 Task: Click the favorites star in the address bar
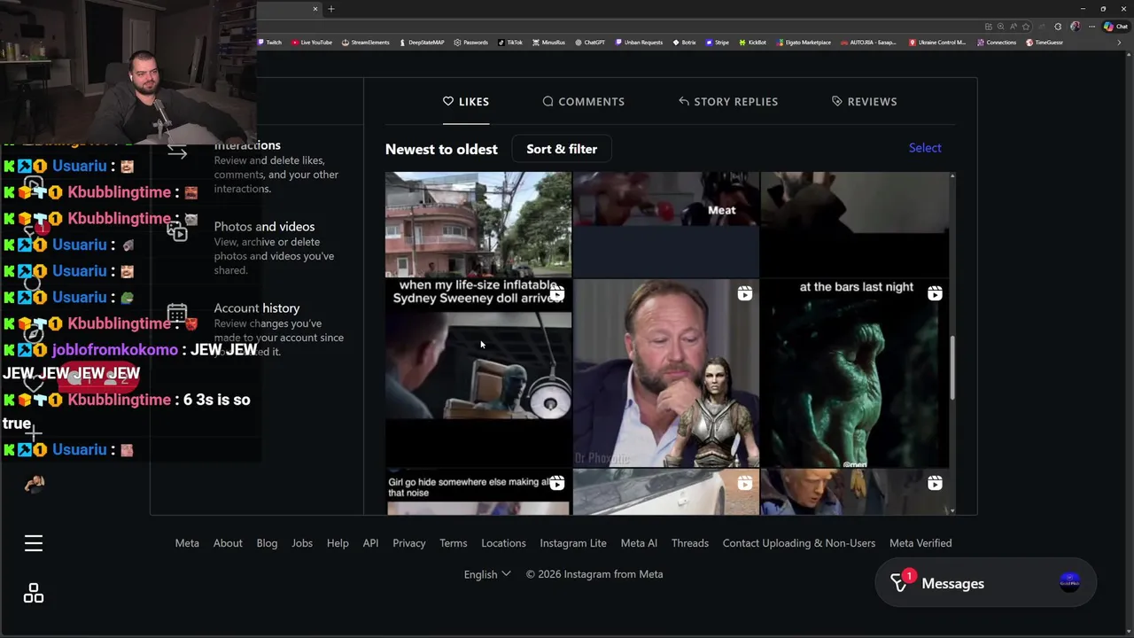point(1026,27)
